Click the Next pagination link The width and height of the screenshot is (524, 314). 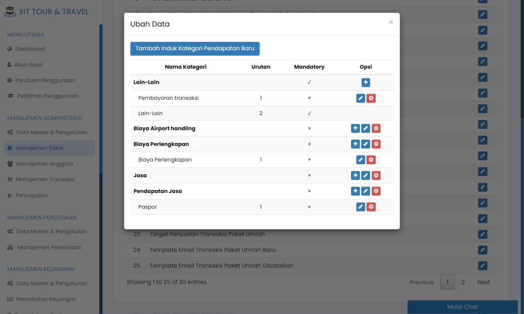[484, 282]
